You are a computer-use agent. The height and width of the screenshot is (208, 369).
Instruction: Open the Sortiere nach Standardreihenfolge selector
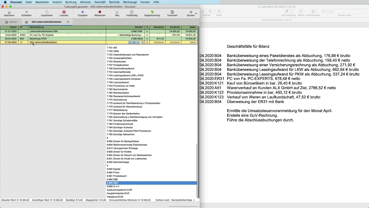coord(183,200)
